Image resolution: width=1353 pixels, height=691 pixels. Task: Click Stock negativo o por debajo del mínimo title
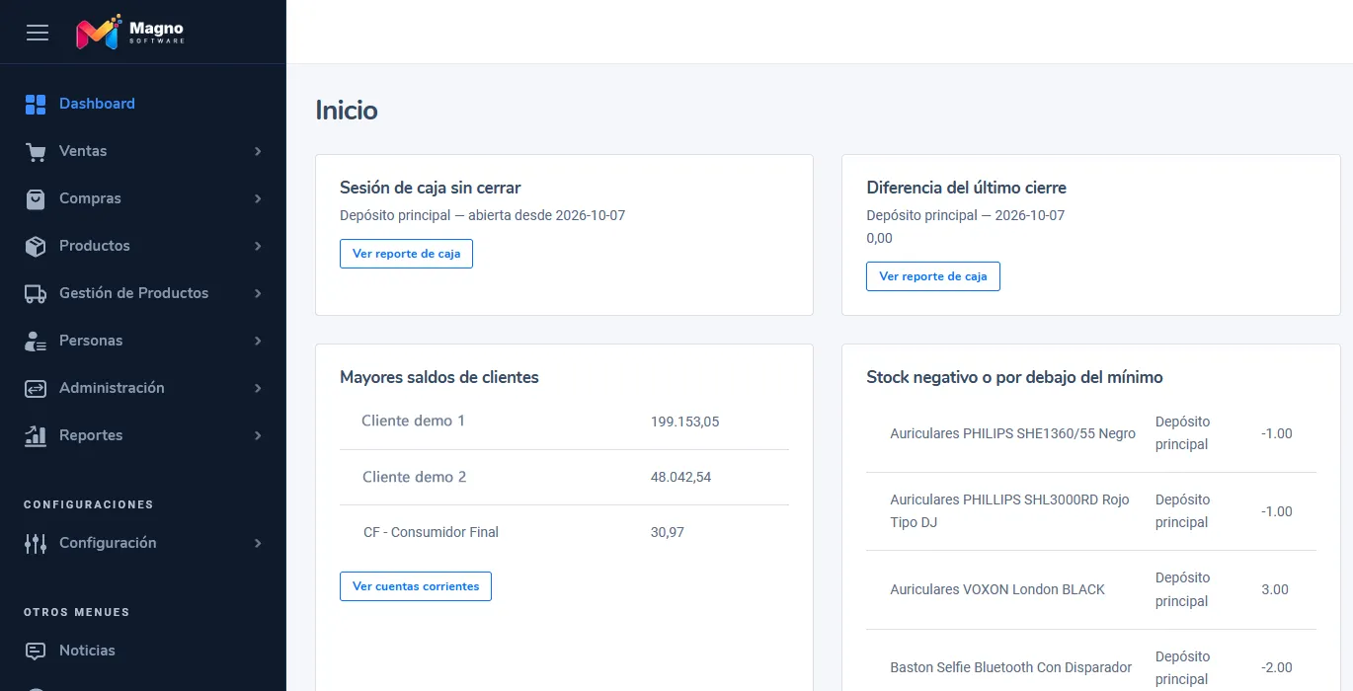(x=1014, y=377)
